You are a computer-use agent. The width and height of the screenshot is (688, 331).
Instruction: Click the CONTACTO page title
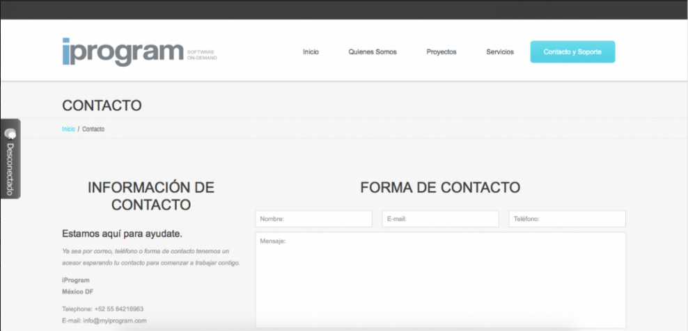coord(102,106)
